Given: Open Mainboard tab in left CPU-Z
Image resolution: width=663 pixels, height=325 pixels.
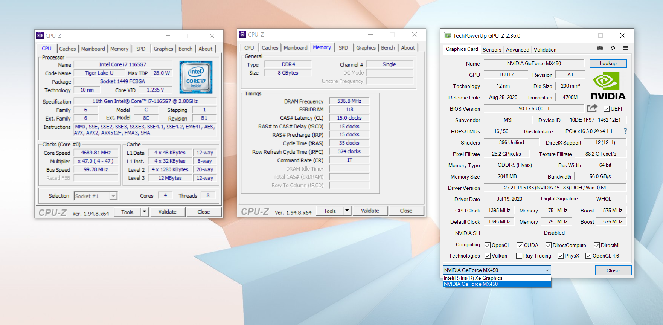Looking at the screenshot, I should [93, 49].
